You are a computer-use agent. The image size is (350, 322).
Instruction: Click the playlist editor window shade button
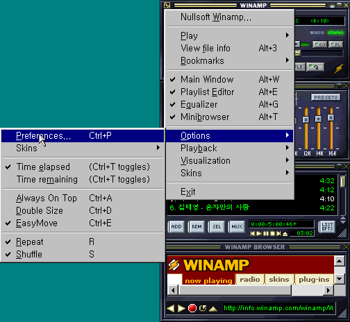coord(339,166)
